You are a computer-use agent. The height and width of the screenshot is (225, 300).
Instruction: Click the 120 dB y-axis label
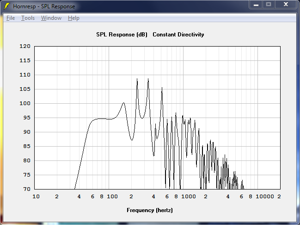pos(25,46)
